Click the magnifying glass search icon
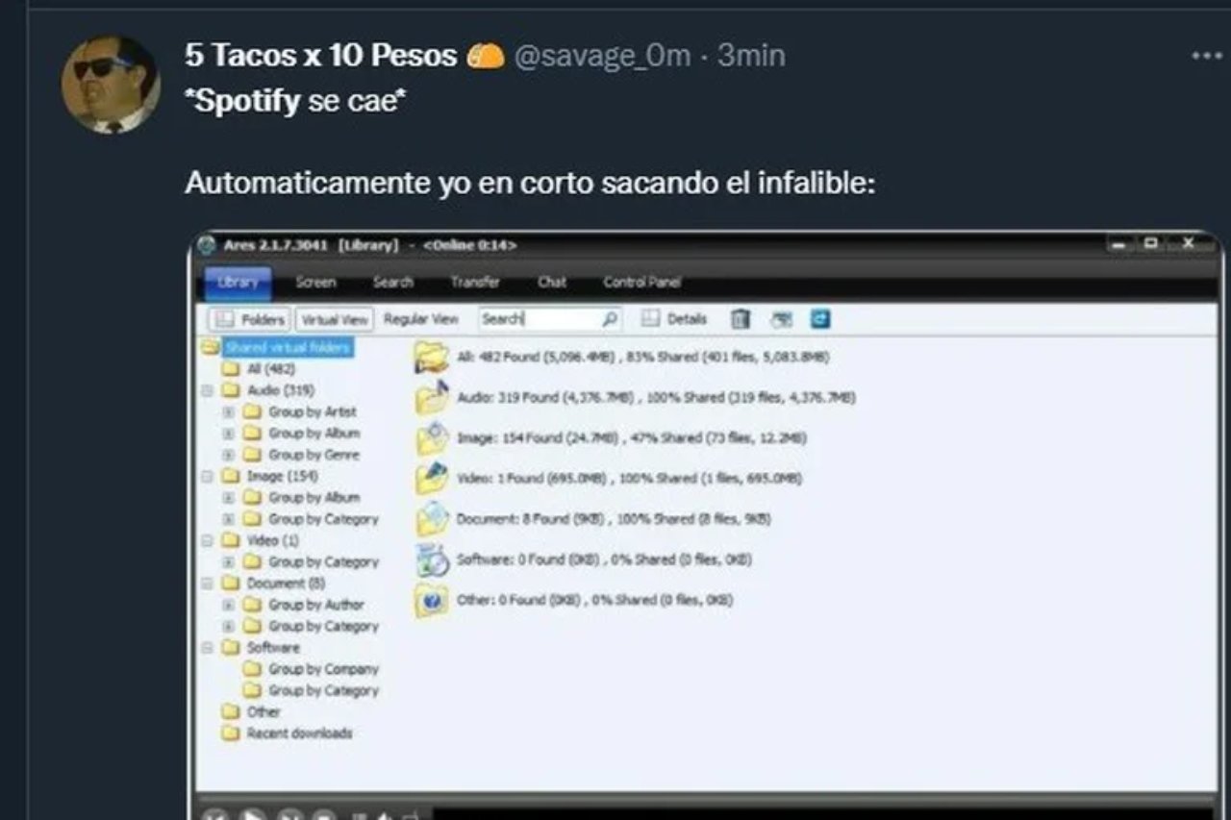 (x=610, y=319)
